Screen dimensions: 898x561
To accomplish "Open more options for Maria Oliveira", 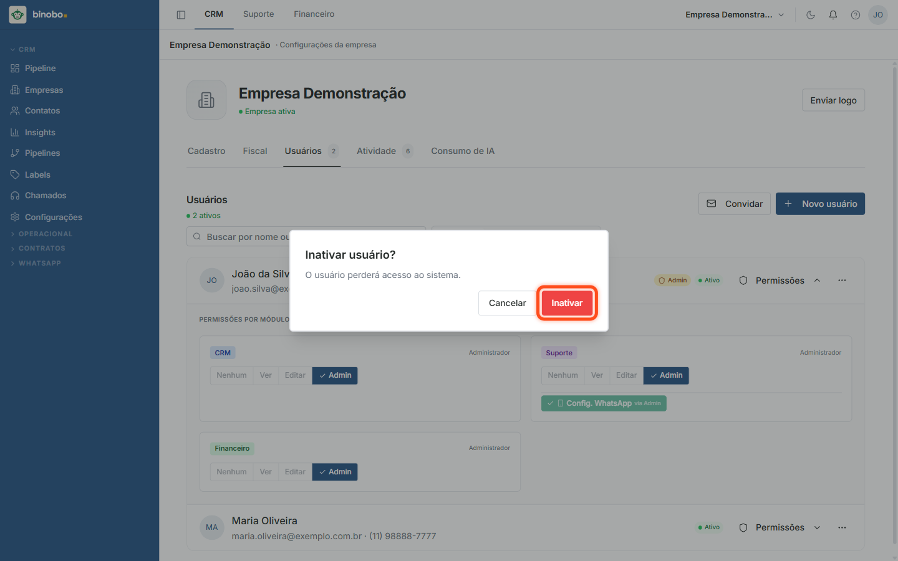I will point(842,527).
